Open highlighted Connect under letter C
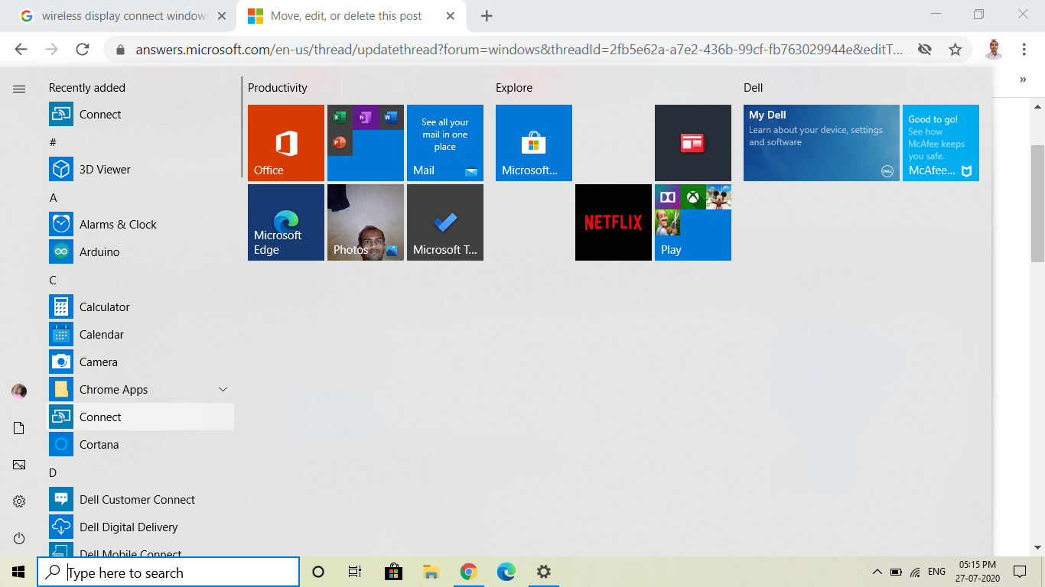The height and width of the screenshot is (587, 1045). (141, 417)
